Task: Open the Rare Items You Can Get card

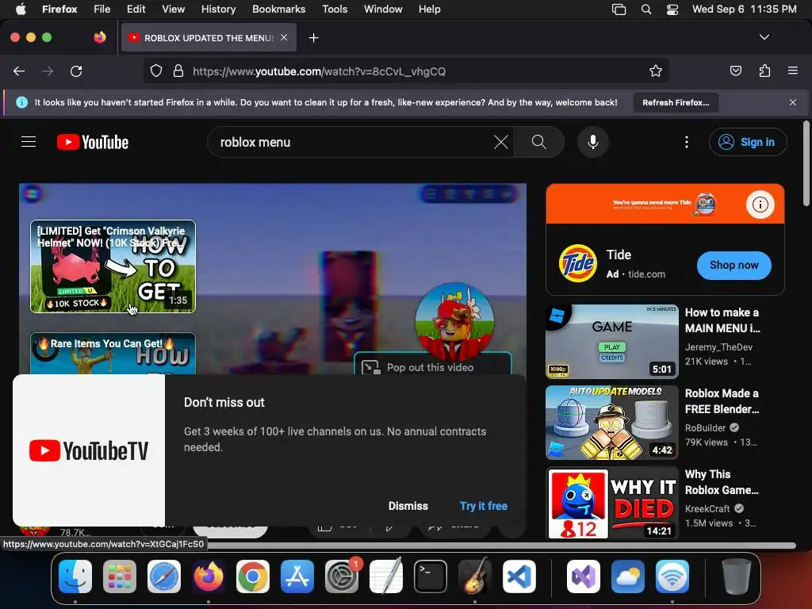Action: click(113, 353)
